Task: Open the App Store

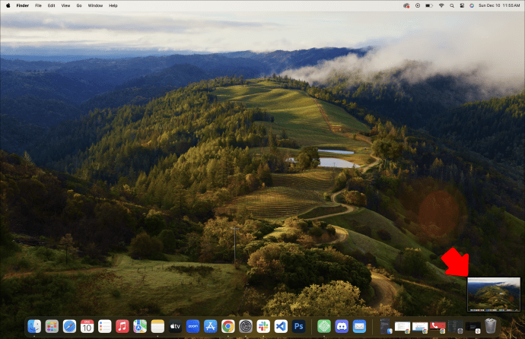Action: point(210,326)
